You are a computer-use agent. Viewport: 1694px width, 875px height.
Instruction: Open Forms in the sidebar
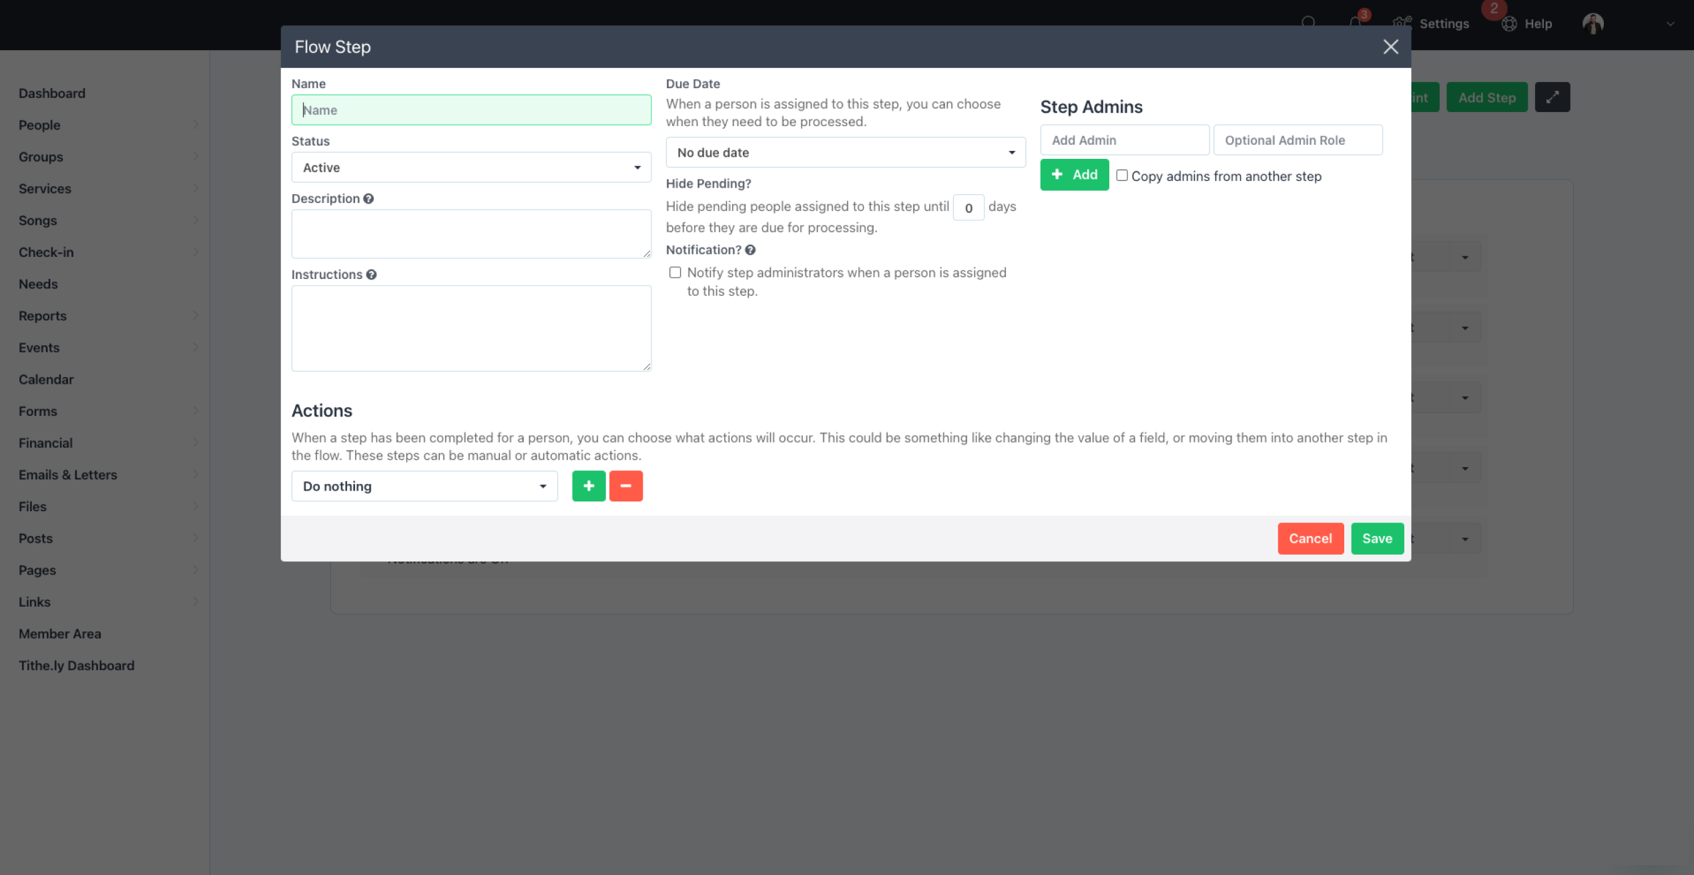click(38, 411)
